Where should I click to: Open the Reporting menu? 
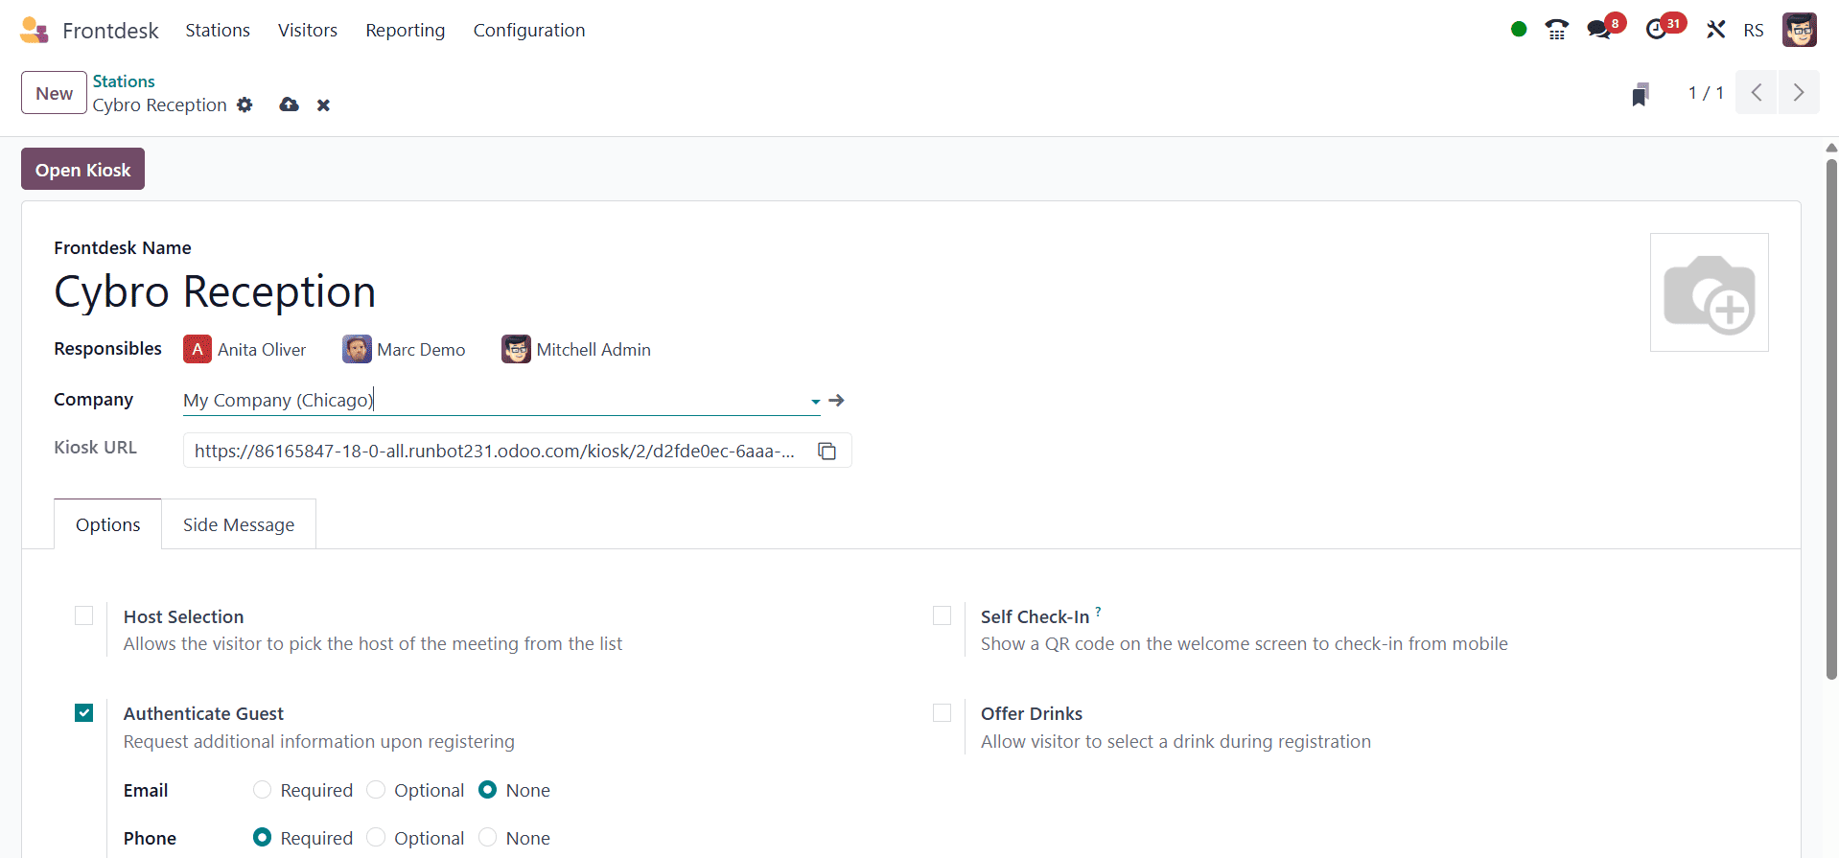pyautogui.click(x=406, y=31)
